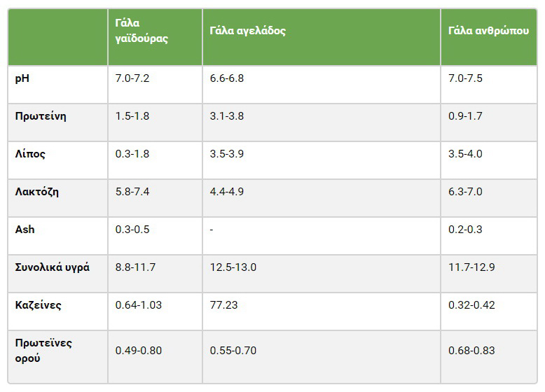Click the 12.5-13.0 cell

(x=233, y=267)
